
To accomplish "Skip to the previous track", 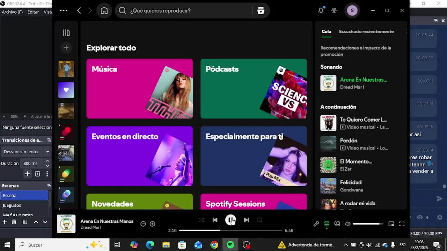I will [x=215, y=220].
